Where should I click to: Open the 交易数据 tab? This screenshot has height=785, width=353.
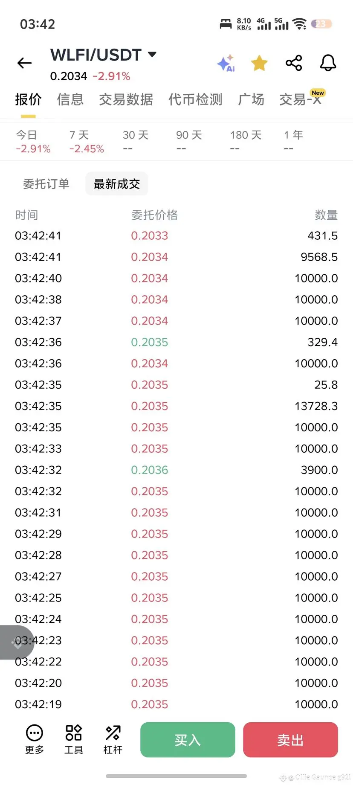click(x=126, y=99)
